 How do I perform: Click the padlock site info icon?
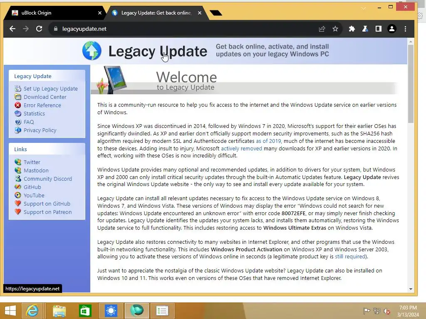(x=56, y=29)
